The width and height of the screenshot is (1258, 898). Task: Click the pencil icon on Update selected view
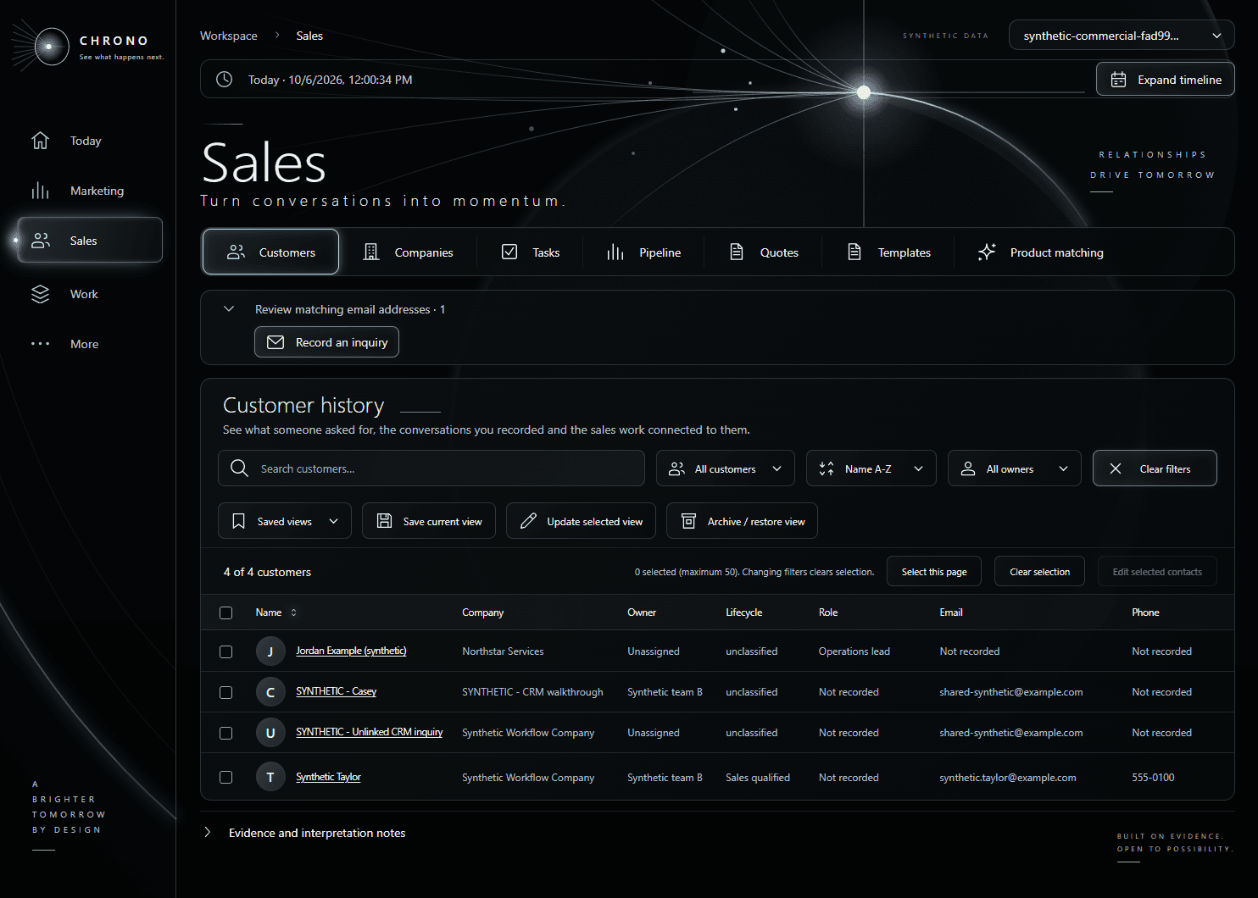528,521
